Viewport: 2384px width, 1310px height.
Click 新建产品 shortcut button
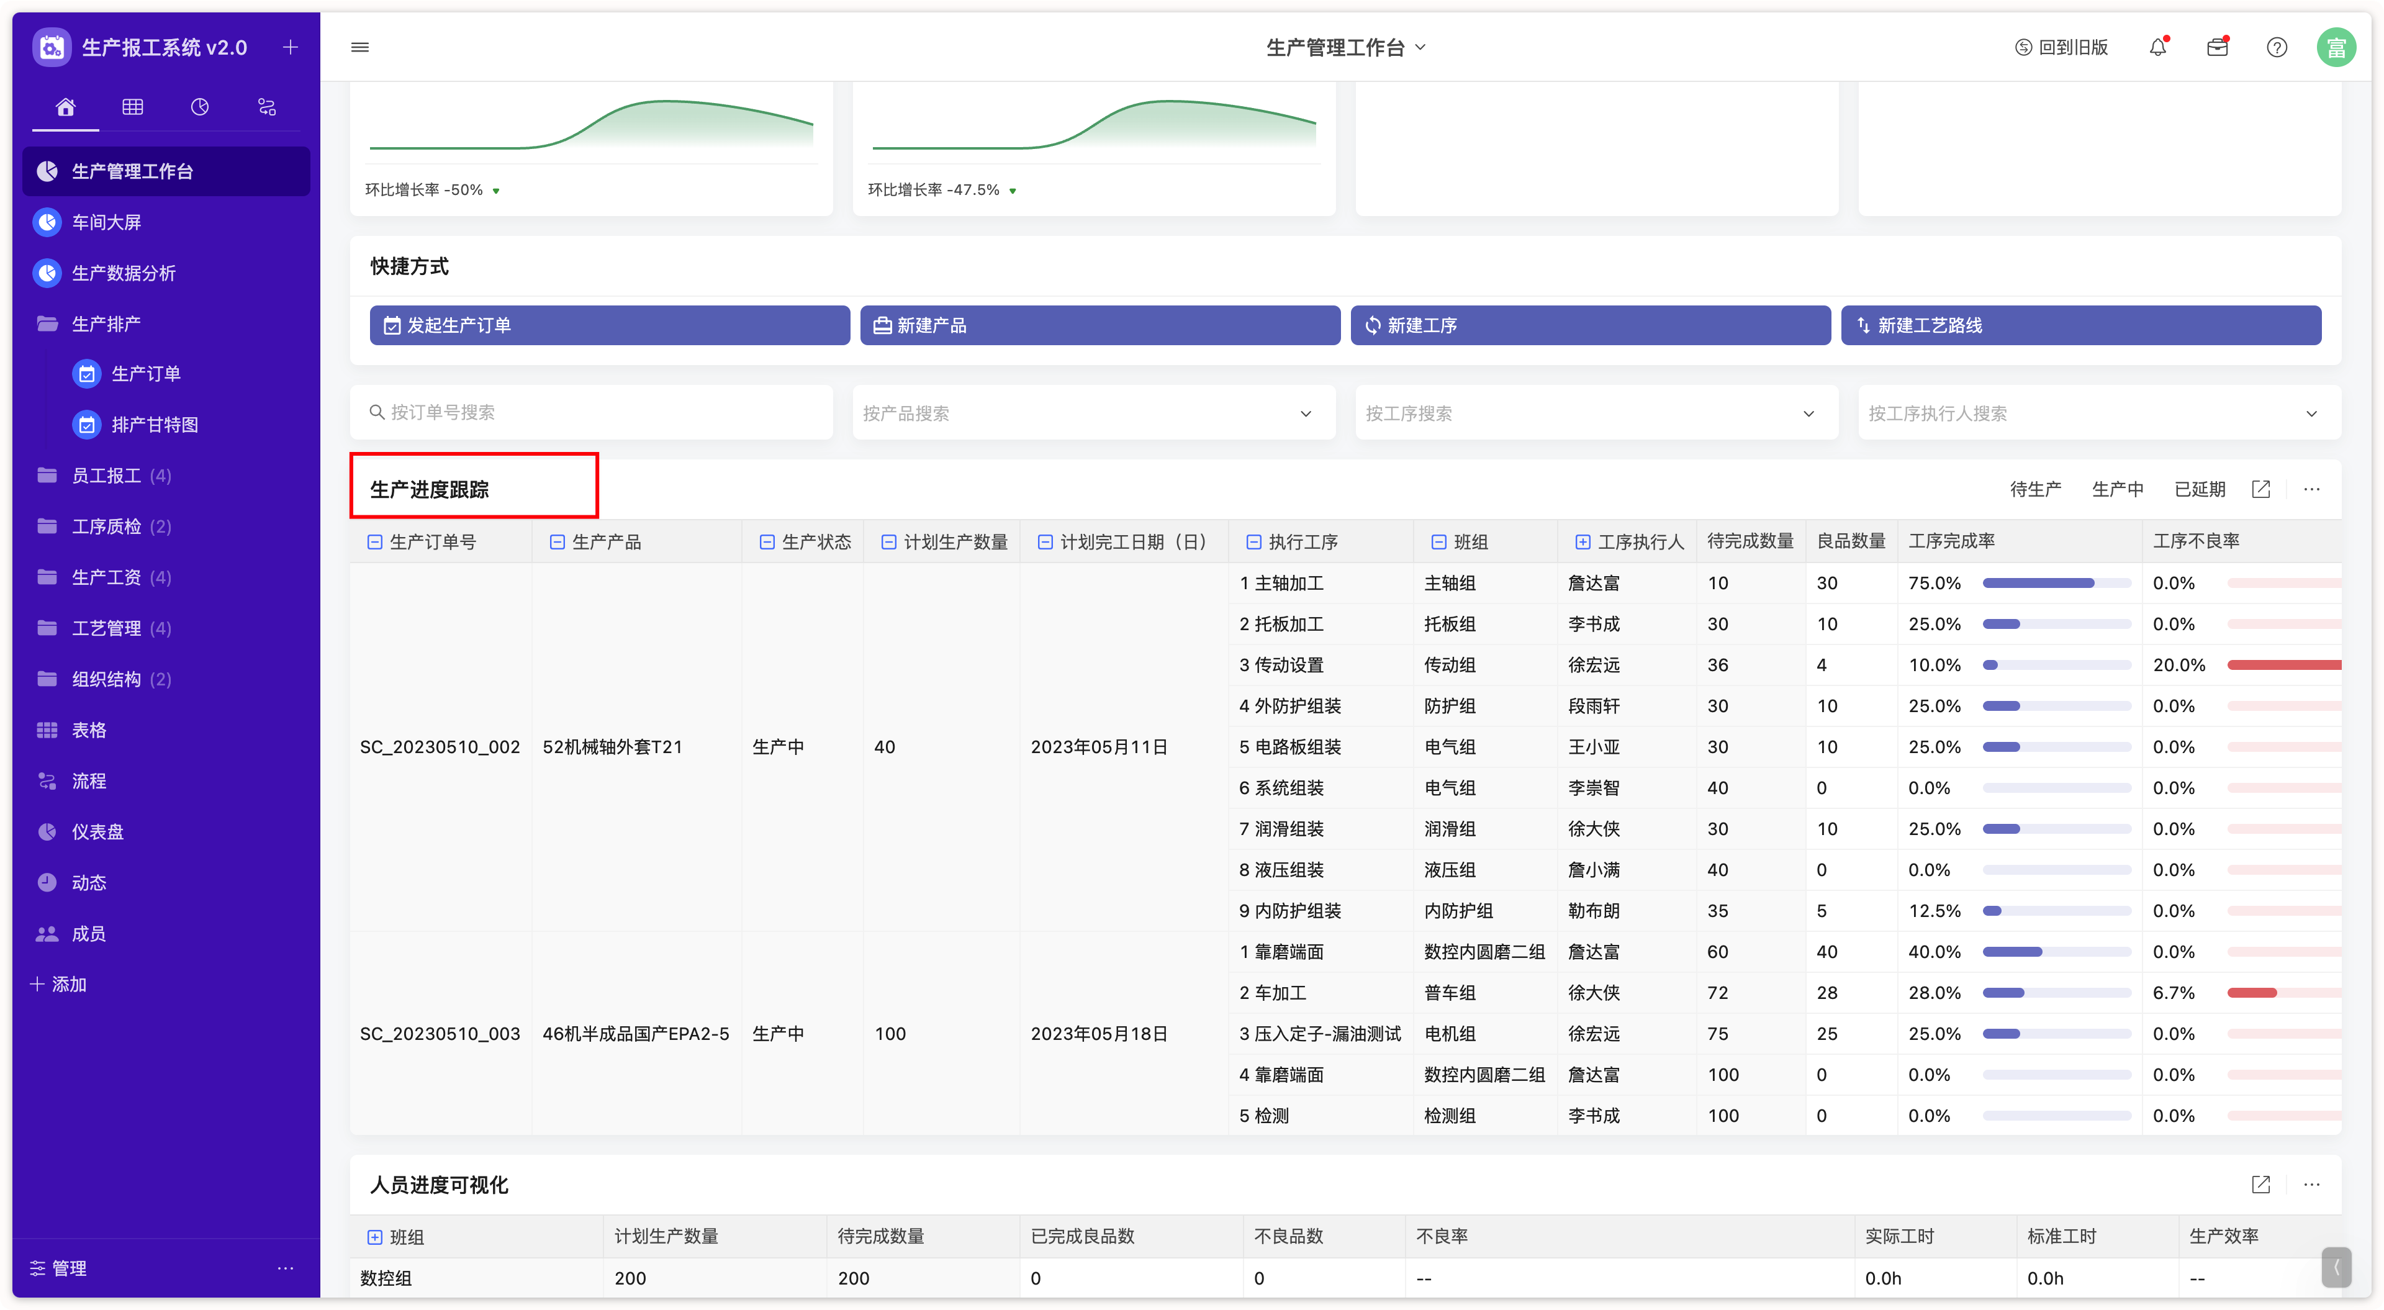pyautogui.click(x=1100, y=325)
